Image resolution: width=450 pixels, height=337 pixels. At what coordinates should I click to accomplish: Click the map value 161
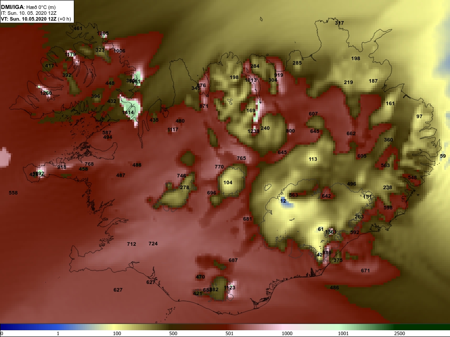pyautogui.click(x=390, y=103)
